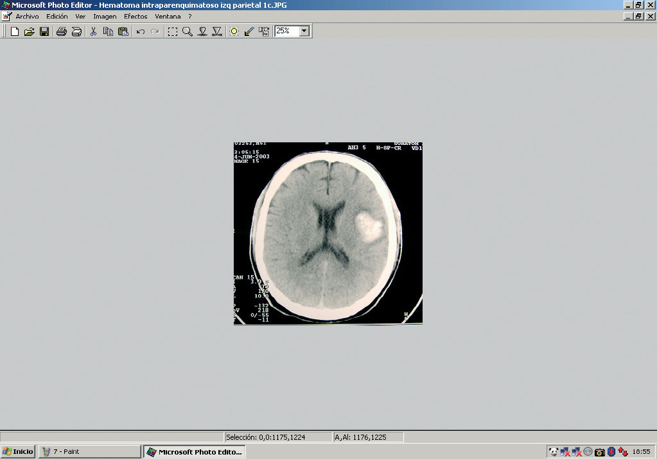This screenshot has height=459, width=657.
Task: Open the Imagen menu
Action: pyautogui.click(x=105, y=16)
